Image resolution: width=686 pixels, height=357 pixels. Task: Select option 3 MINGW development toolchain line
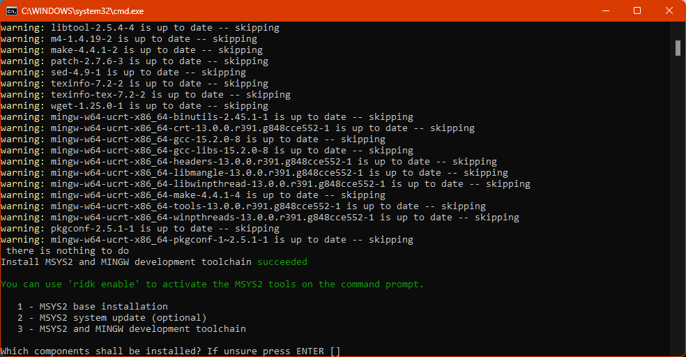point(132,329)
